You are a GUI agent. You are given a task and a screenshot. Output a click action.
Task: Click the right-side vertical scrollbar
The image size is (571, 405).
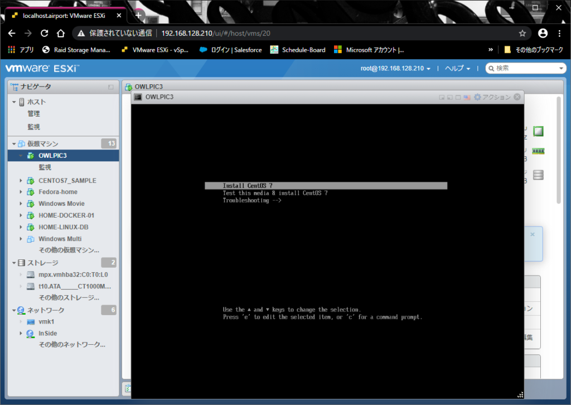pyautogui.click(x=559, y=150)
